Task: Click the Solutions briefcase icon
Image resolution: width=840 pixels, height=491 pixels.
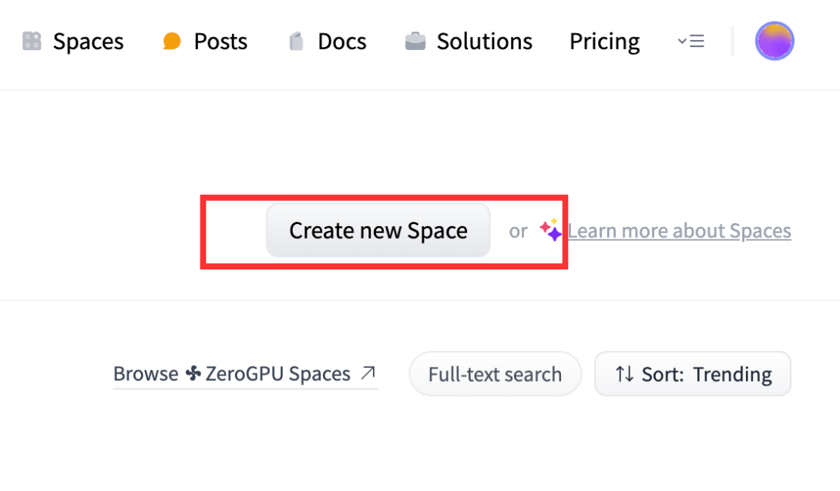Action: tap(415, 42)
